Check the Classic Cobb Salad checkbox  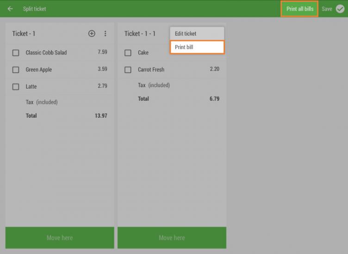click(x=16, y=53)
